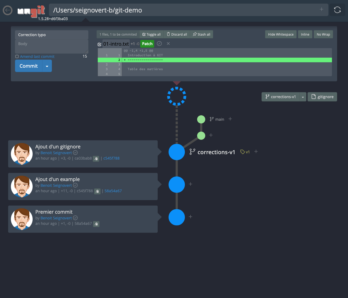Add repository with plus in path bar
The image size is (348, 298).
coord(321,9)
